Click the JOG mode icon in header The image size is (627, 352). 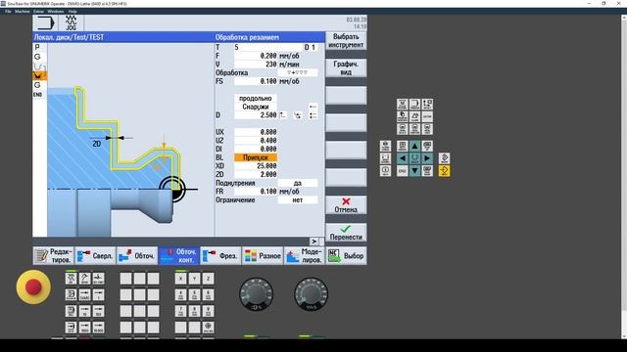[x=72, y=23]
